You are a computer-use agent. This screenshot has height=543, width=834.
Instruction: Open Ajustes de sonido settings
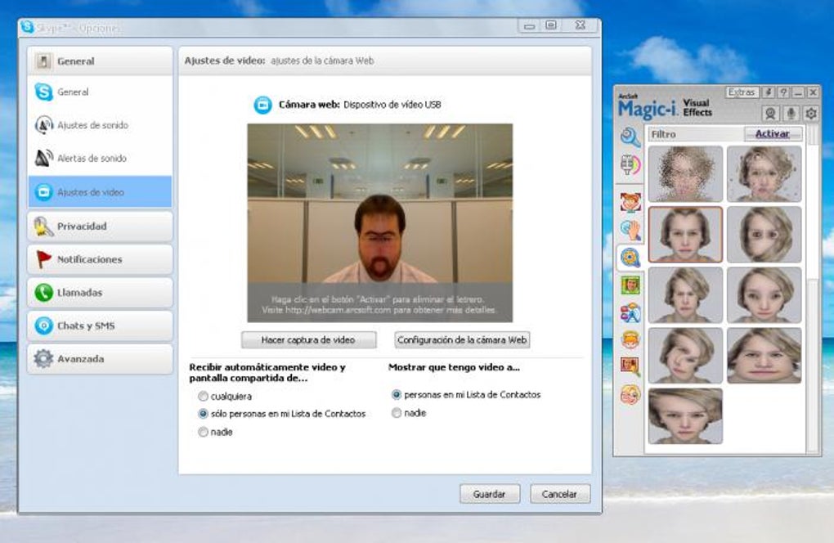[x=100, y=125]
